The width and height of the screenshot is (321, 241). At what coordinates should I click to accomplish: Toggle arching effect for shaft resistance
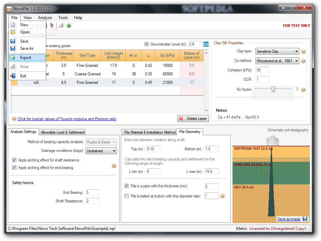click(14, 160)
